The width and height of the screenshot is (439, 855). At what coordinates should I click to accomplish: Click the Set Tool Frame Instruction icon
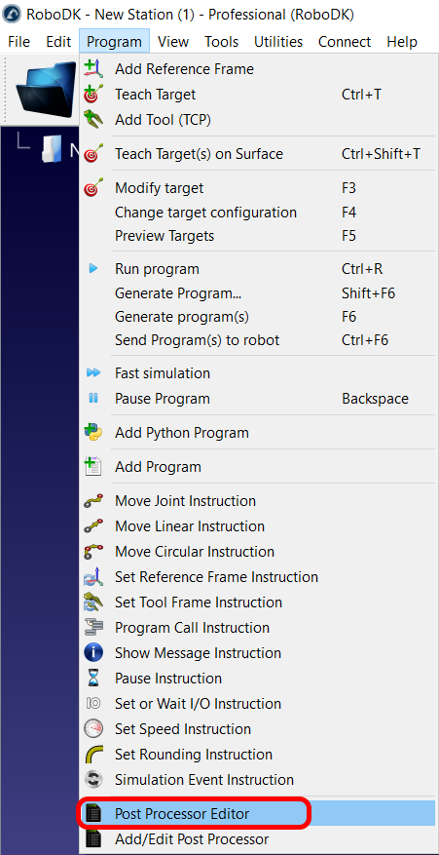click(x=93, y=602)
